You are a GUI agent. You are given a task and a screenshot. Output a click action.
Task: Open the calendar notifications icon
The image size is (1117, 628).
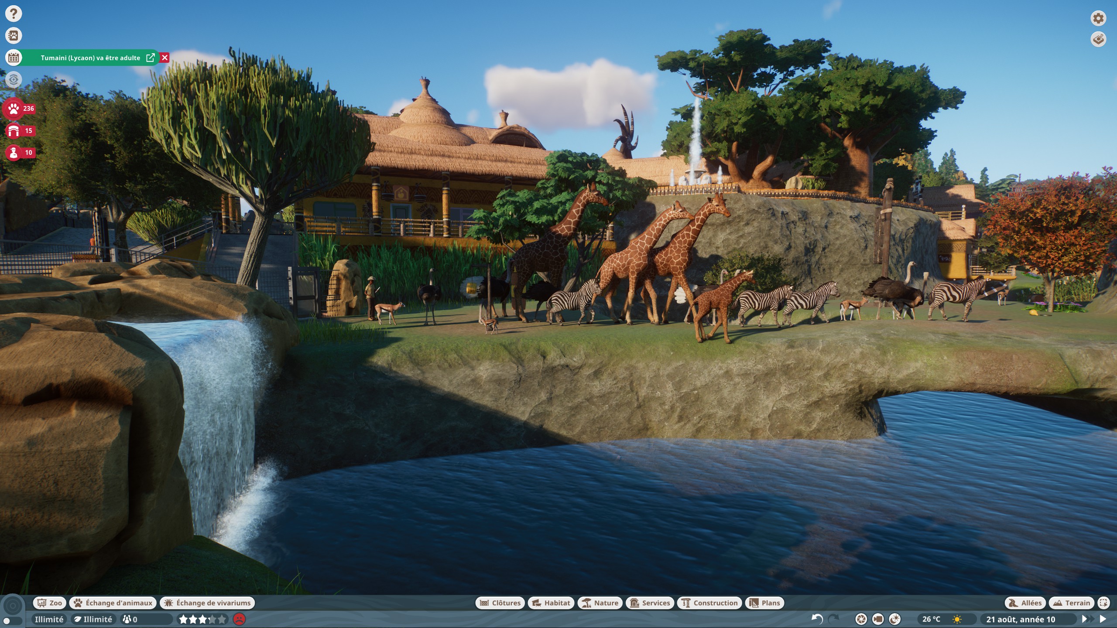point(14,58)
